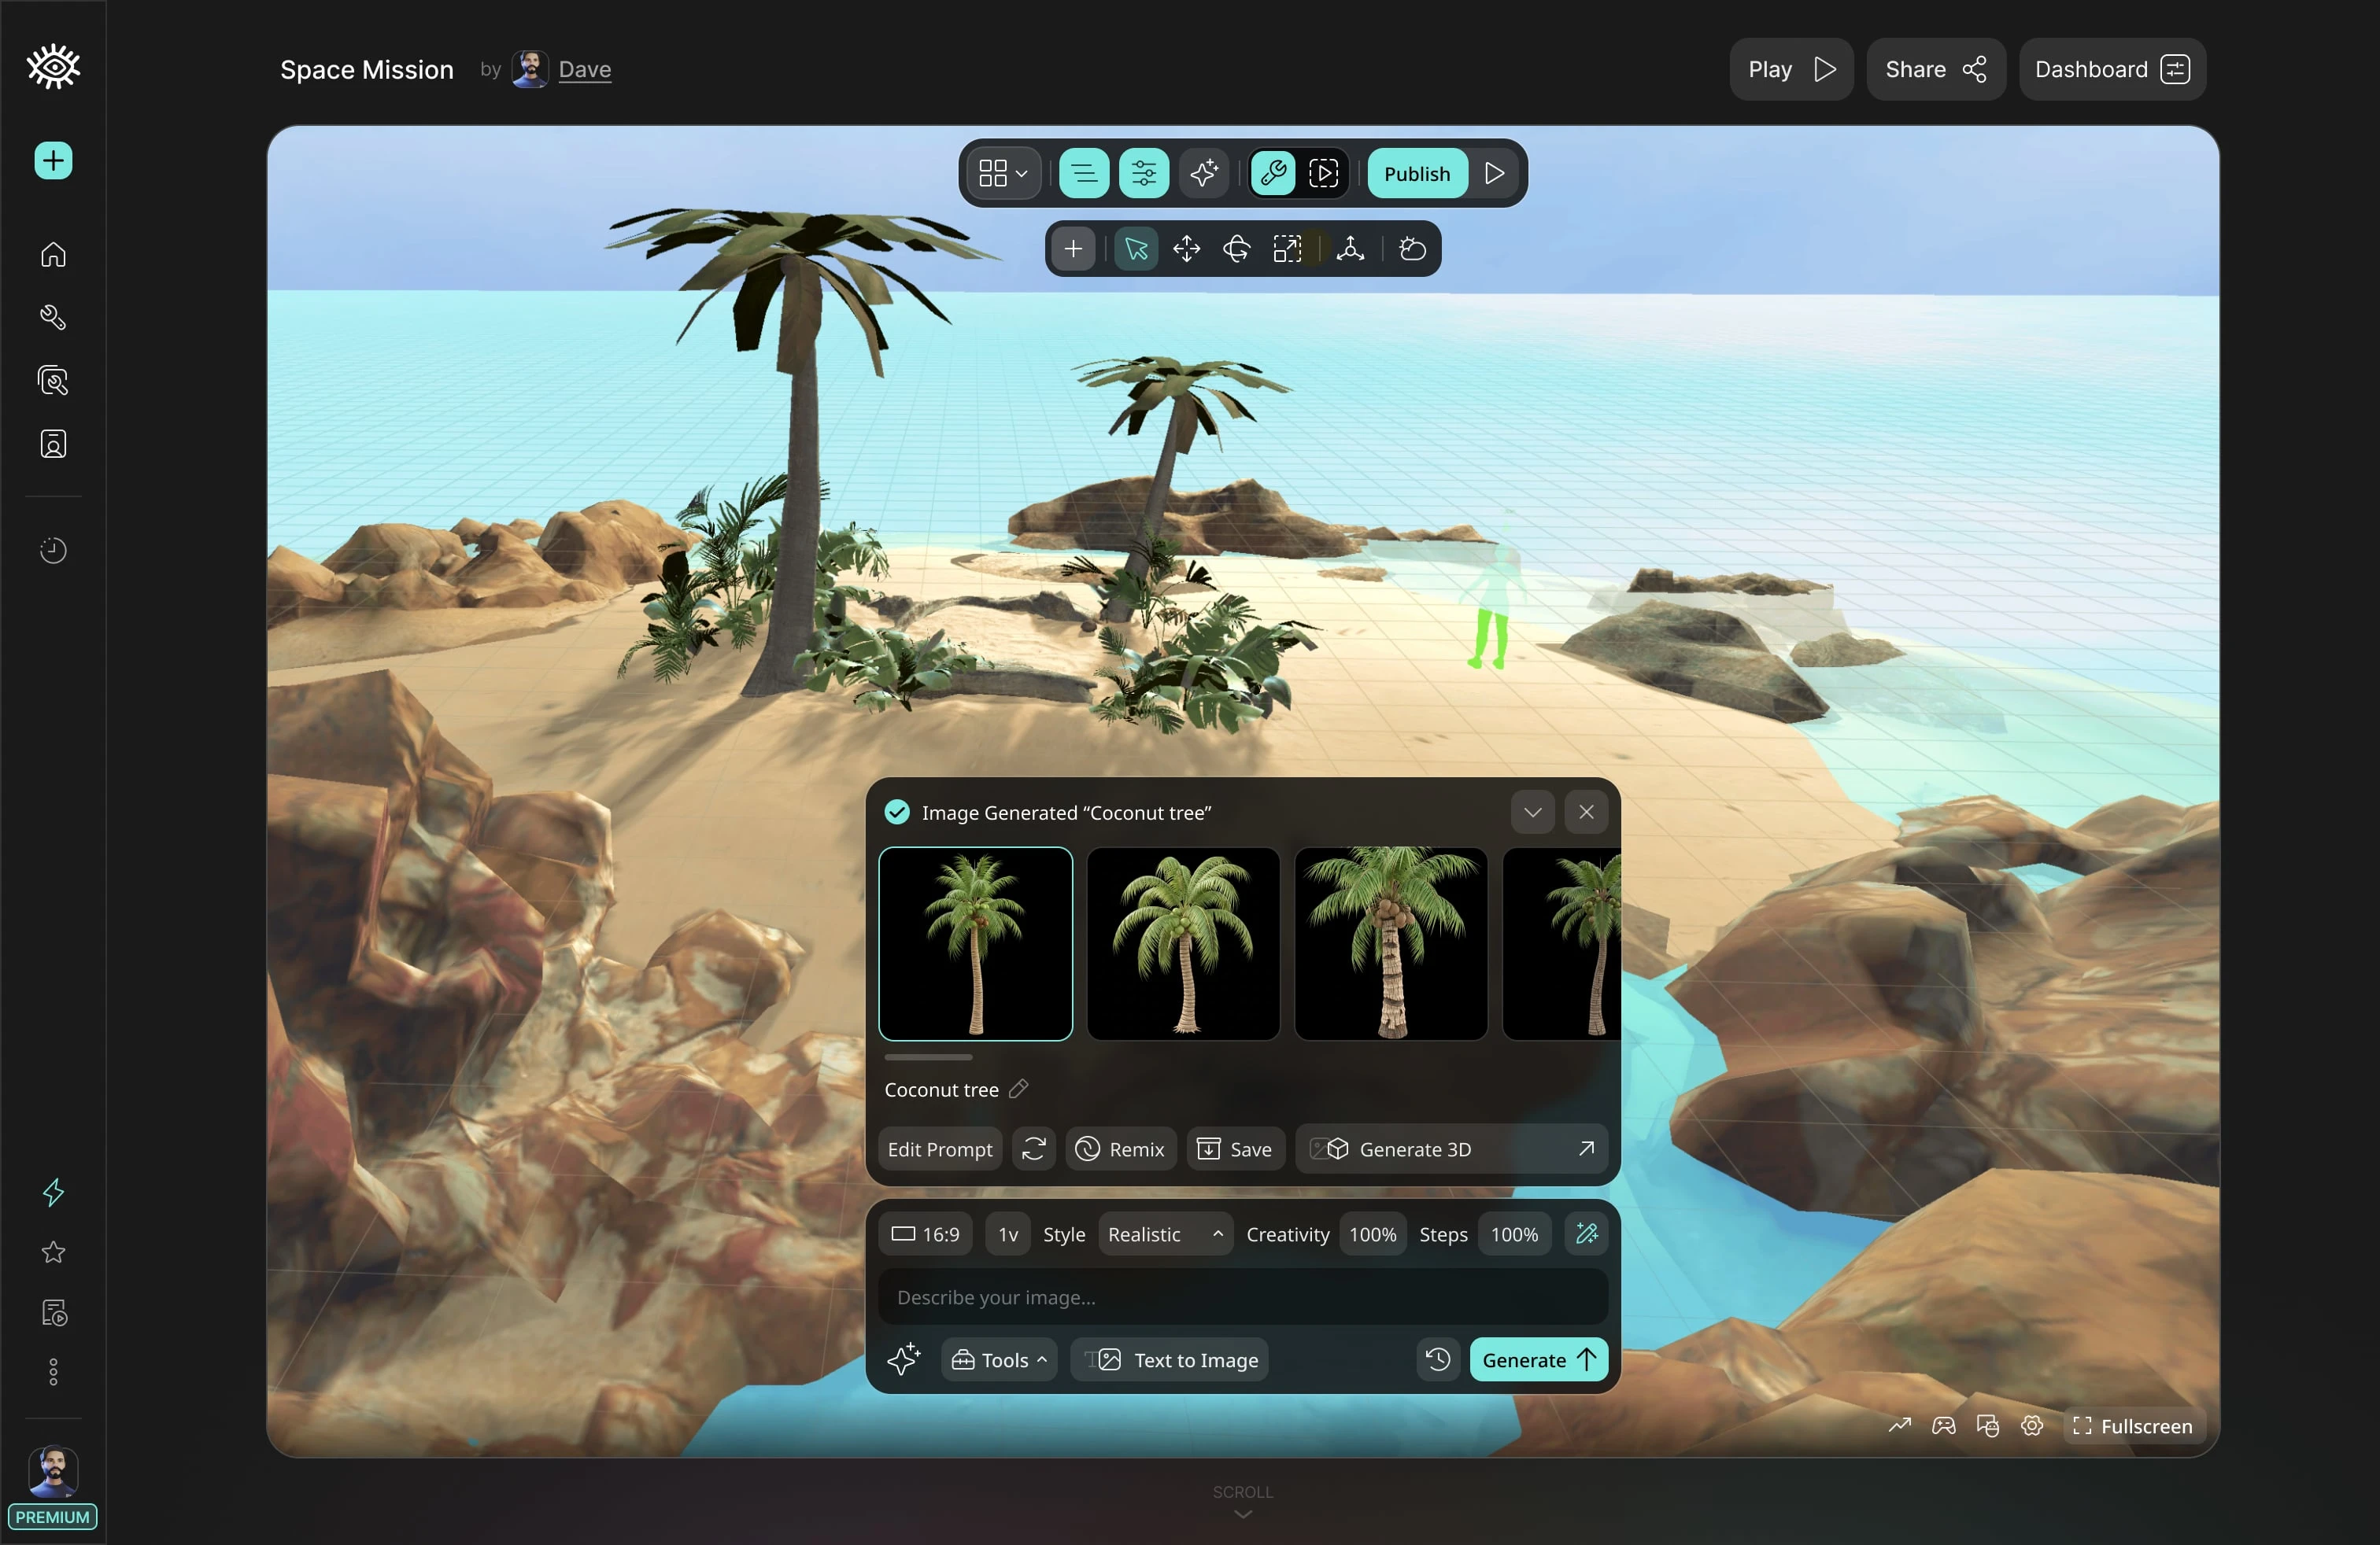
Task: Expand the Tools dropdown
Action: 998,1360
